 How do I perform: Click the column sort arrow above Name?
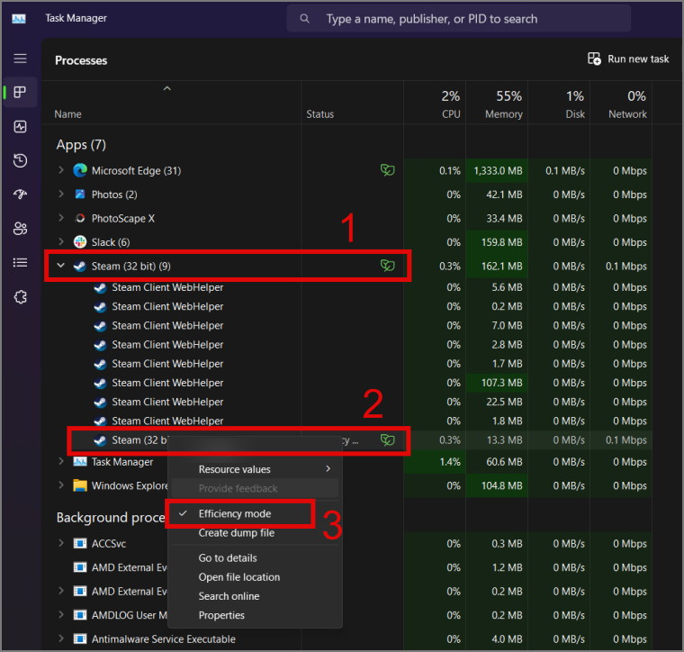pyautogui.click(x=166, y=88)
